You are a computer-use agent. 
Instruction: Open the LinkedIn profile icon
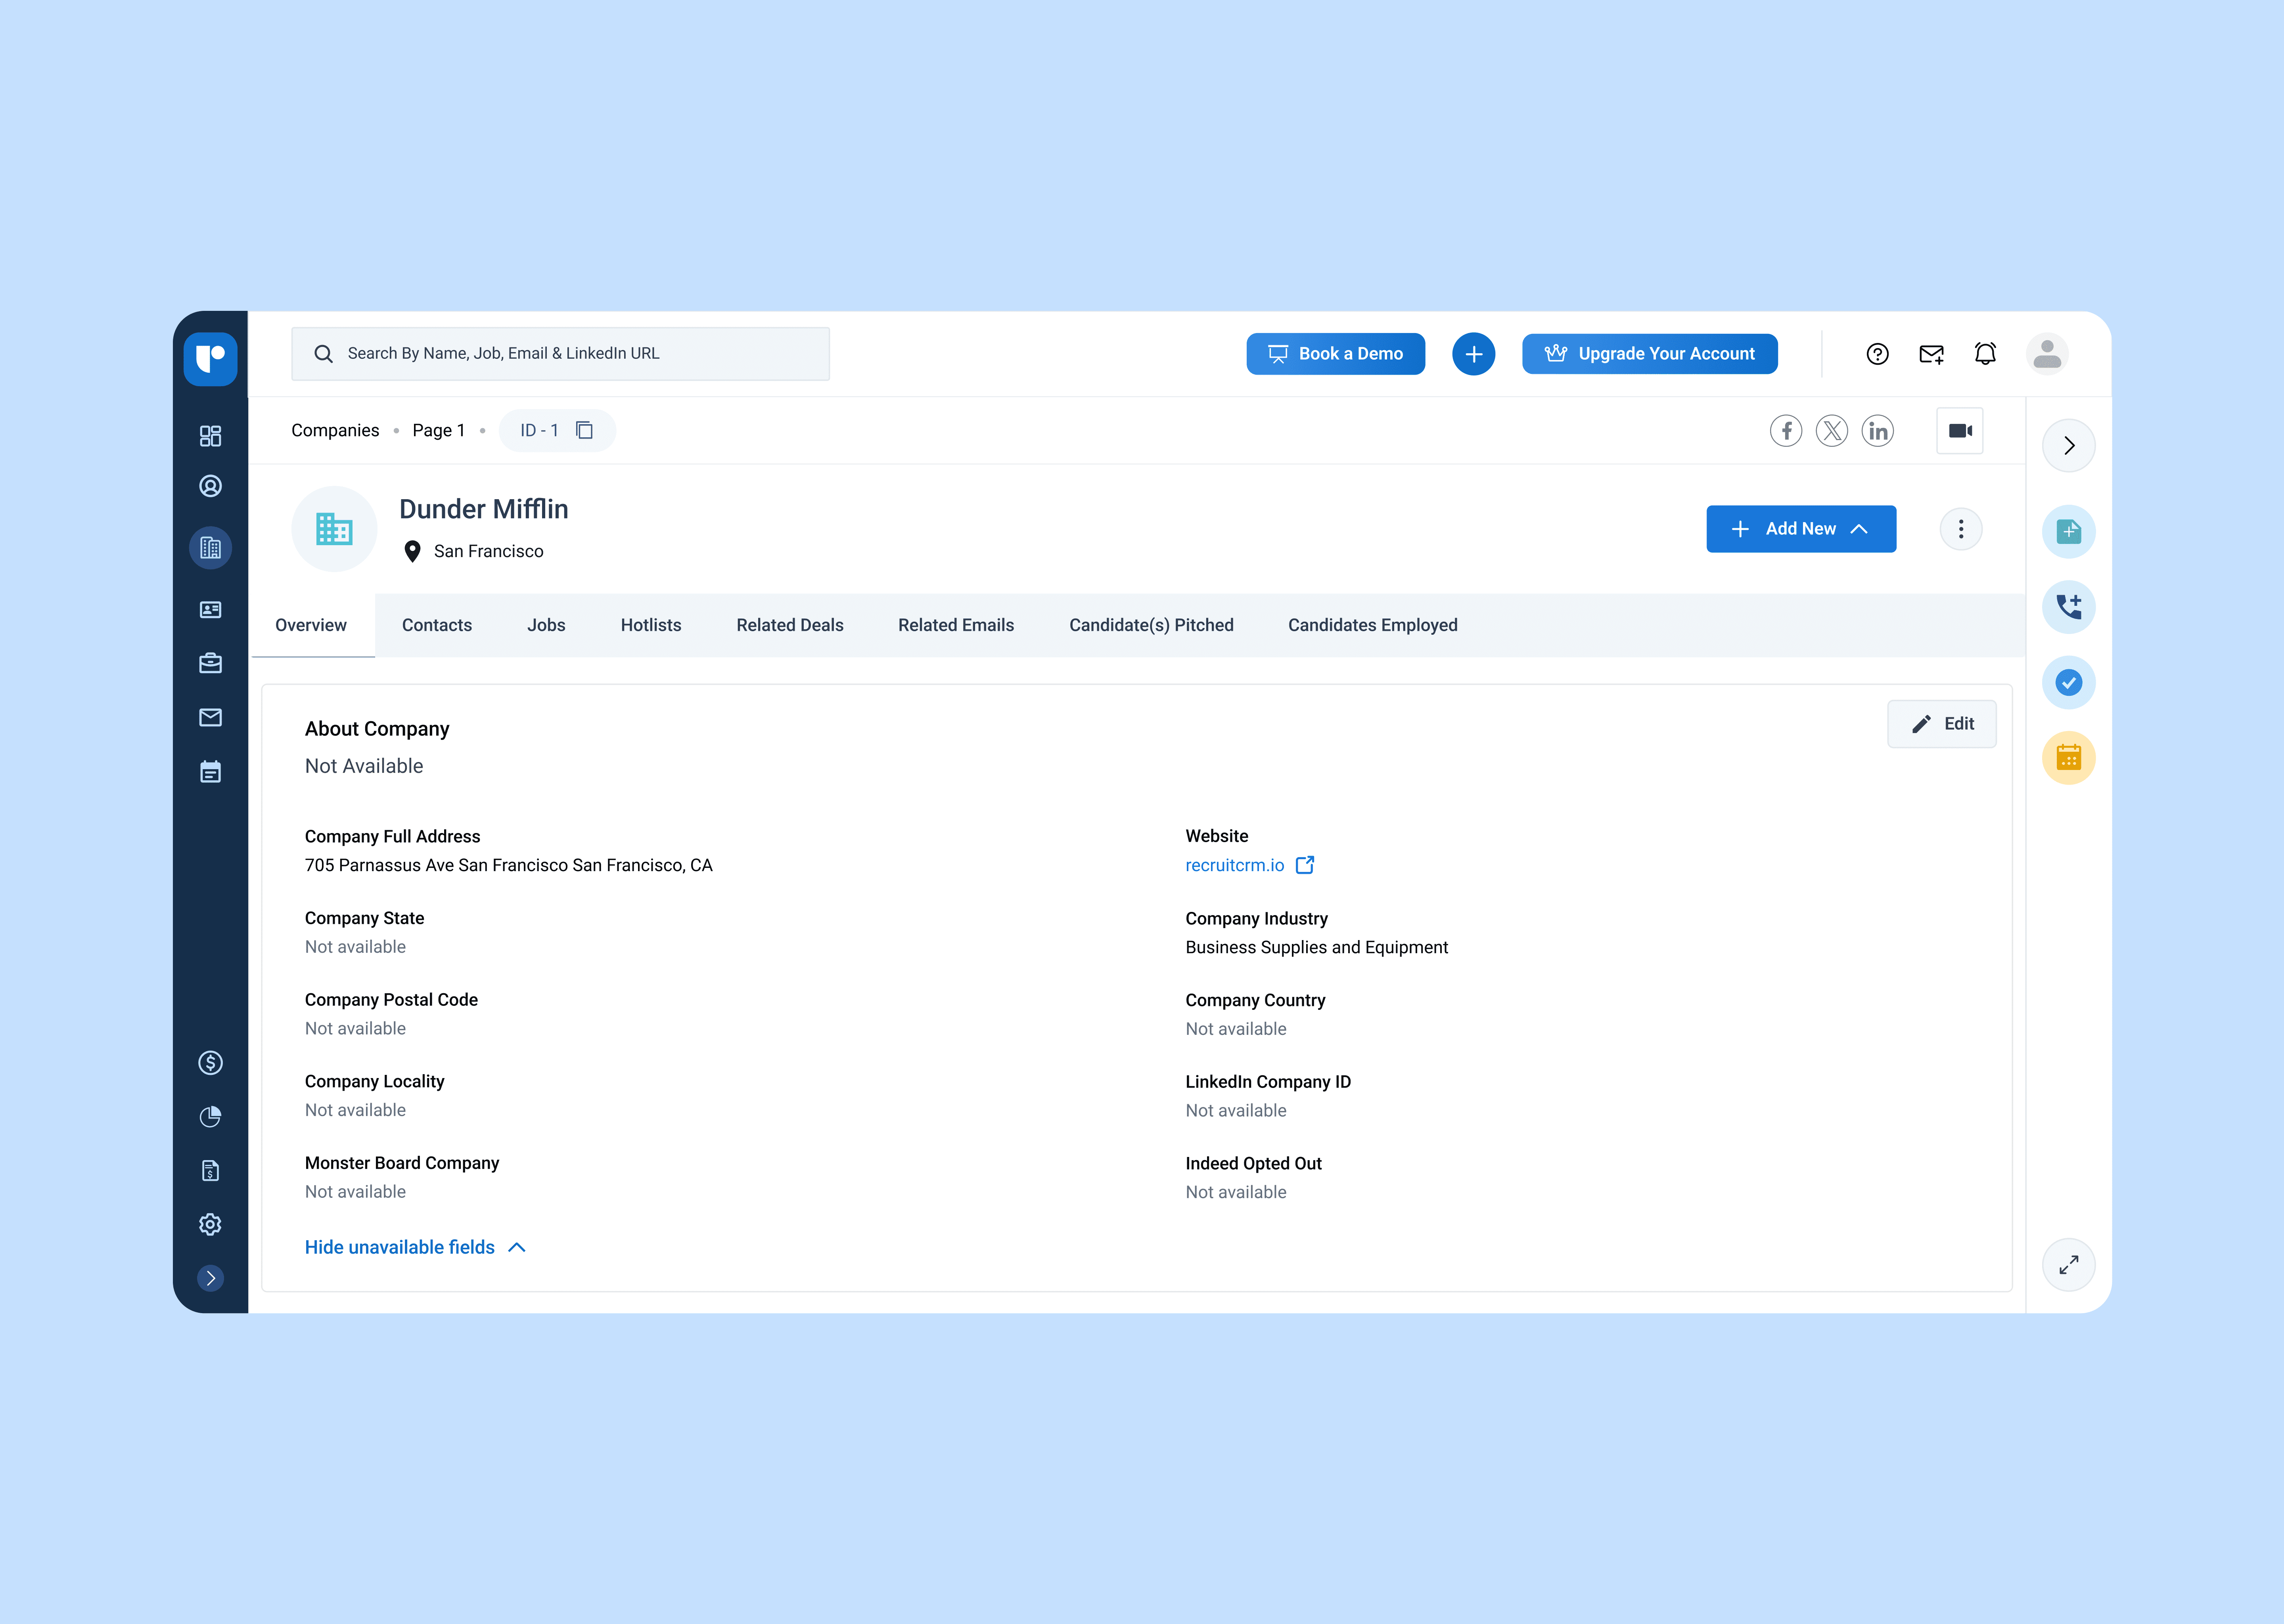click(1877, 431)
